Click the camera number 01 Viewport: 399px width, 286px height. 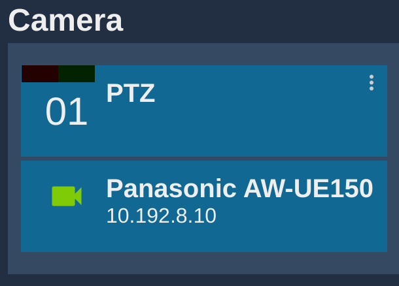pyautogui.click(x=67, y=112)
